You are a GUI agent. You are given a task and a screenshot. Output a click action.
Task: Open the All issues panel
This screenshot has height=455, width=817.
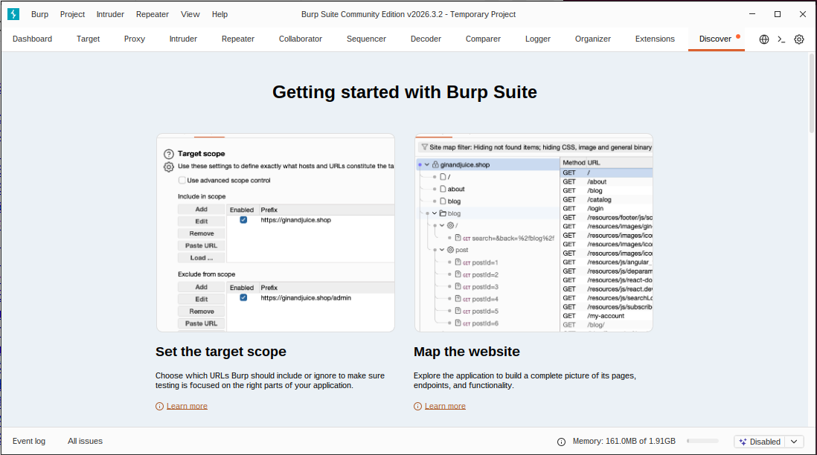click(x=85, y=441)
